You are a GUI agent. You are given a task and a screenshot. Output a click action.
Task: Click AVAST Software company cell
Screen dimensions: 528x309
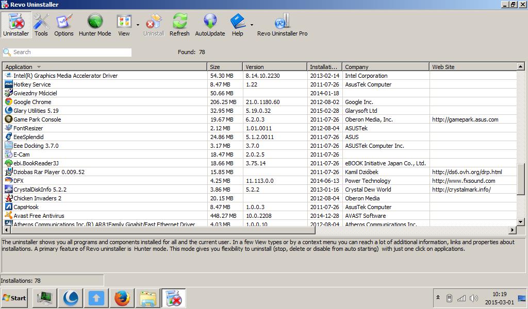[x=366, y=215]
